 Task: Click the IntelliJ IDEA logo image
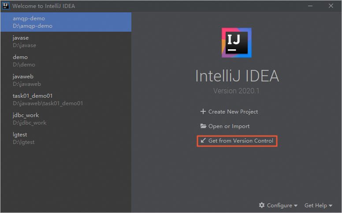[x=237, y=43]
